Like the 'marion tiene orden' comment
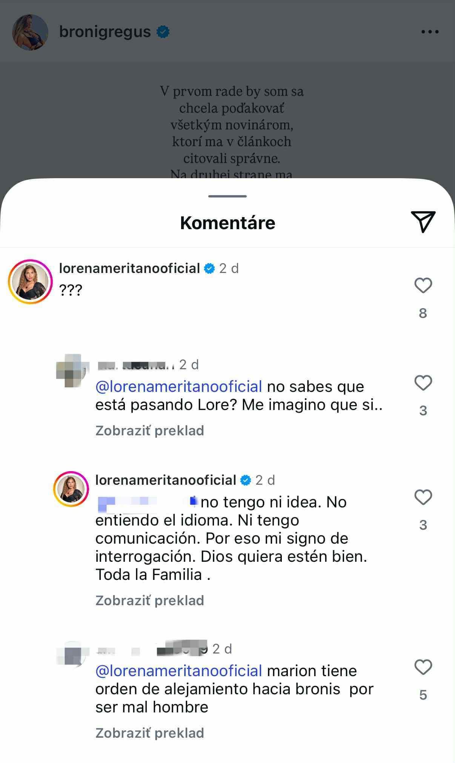Screen dimensions: 455x763 [423, 667]
